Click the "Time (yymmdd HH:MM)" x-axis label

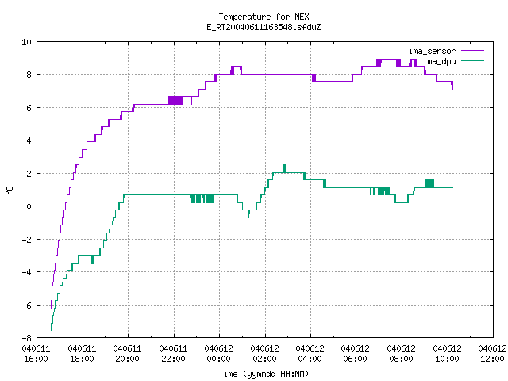coord(264,374)
